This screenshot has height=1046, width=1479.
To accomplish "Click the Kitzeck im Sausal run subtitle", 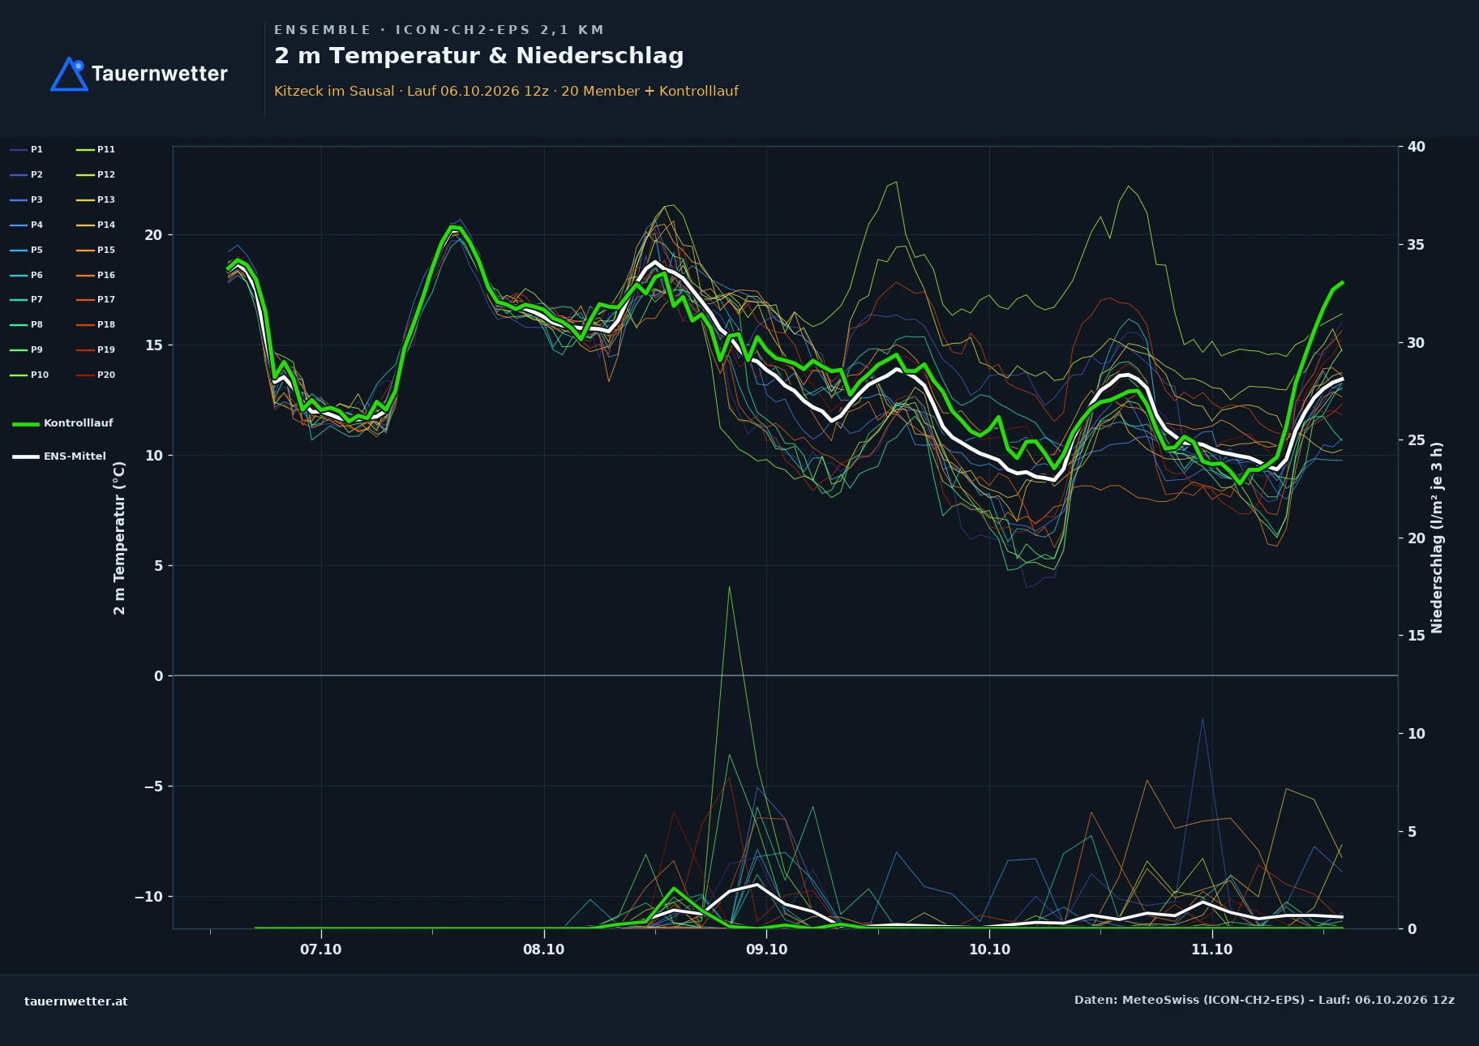I will click(x=506, y=91).
